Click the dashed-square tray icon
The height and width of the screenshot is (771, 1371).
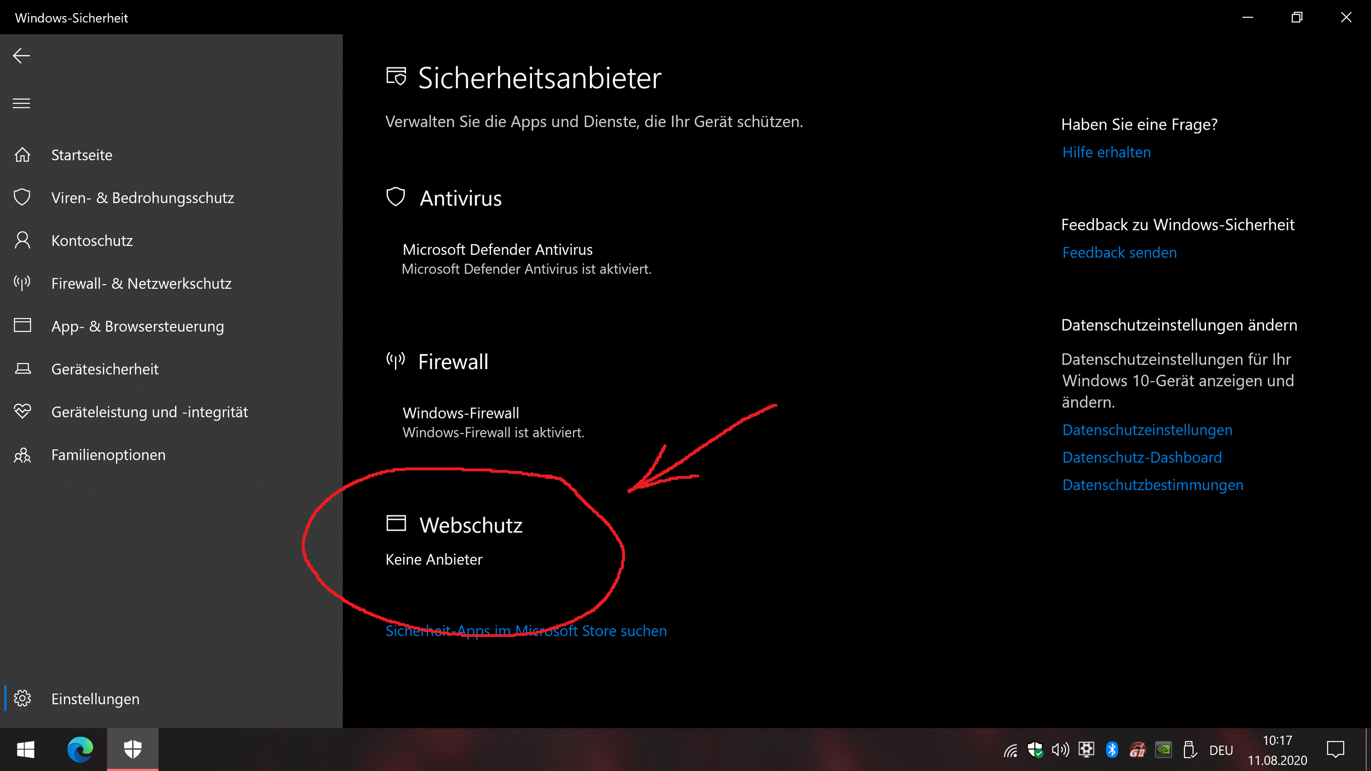tap(1086, 749)
